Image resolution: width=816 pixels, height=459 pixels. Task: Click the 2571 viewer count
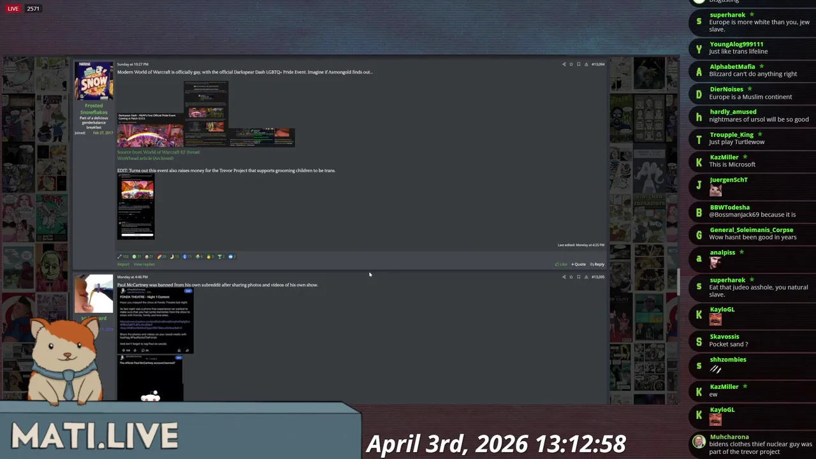pos(33,9)
